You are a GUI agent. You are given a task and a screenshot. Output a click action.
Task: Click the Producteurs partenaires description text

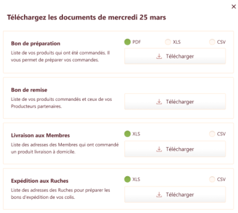click(61, 103)
